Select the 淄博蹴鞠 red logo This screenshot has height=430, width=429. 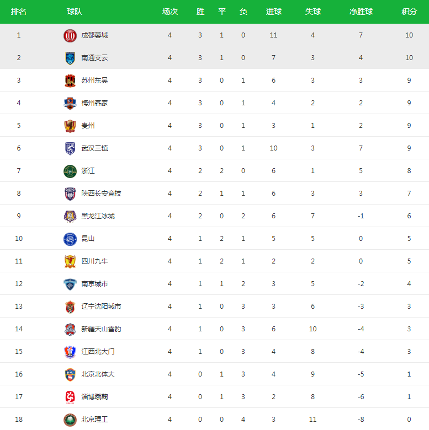(70, 397)
